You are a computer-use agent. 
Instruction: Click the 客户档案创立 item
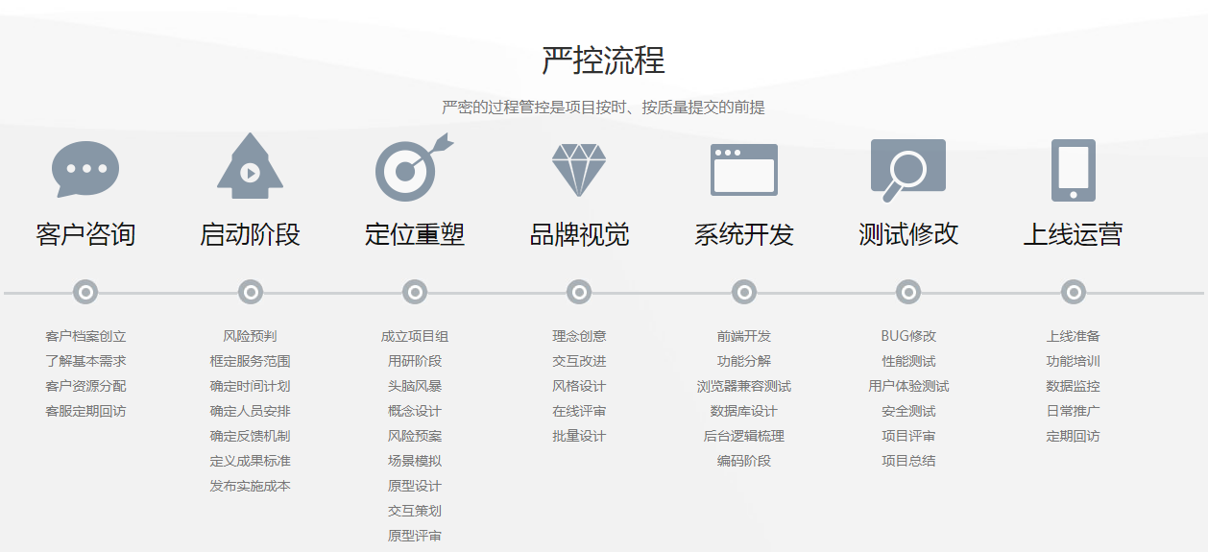tap(85, 336)
